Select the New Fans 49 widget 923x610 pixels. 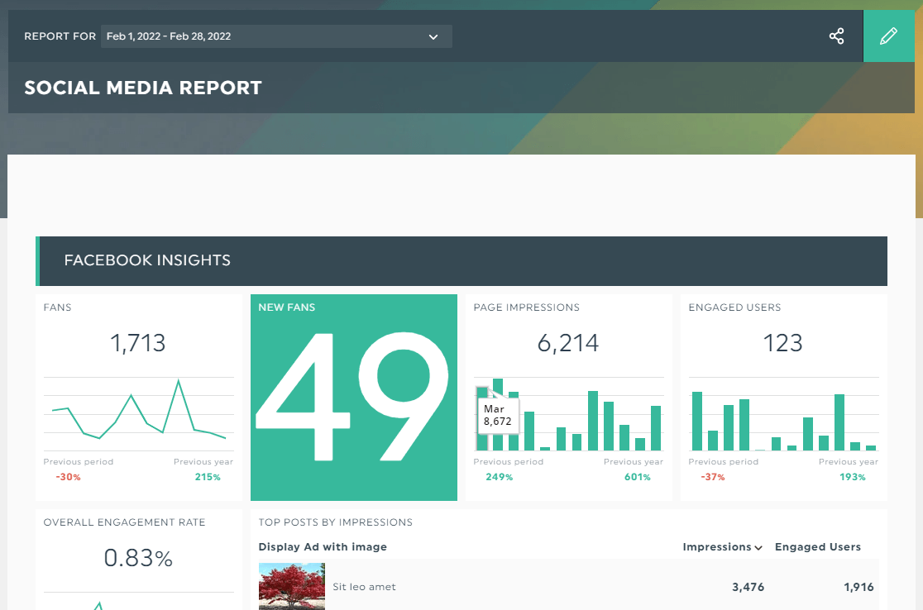coord(354,398)
